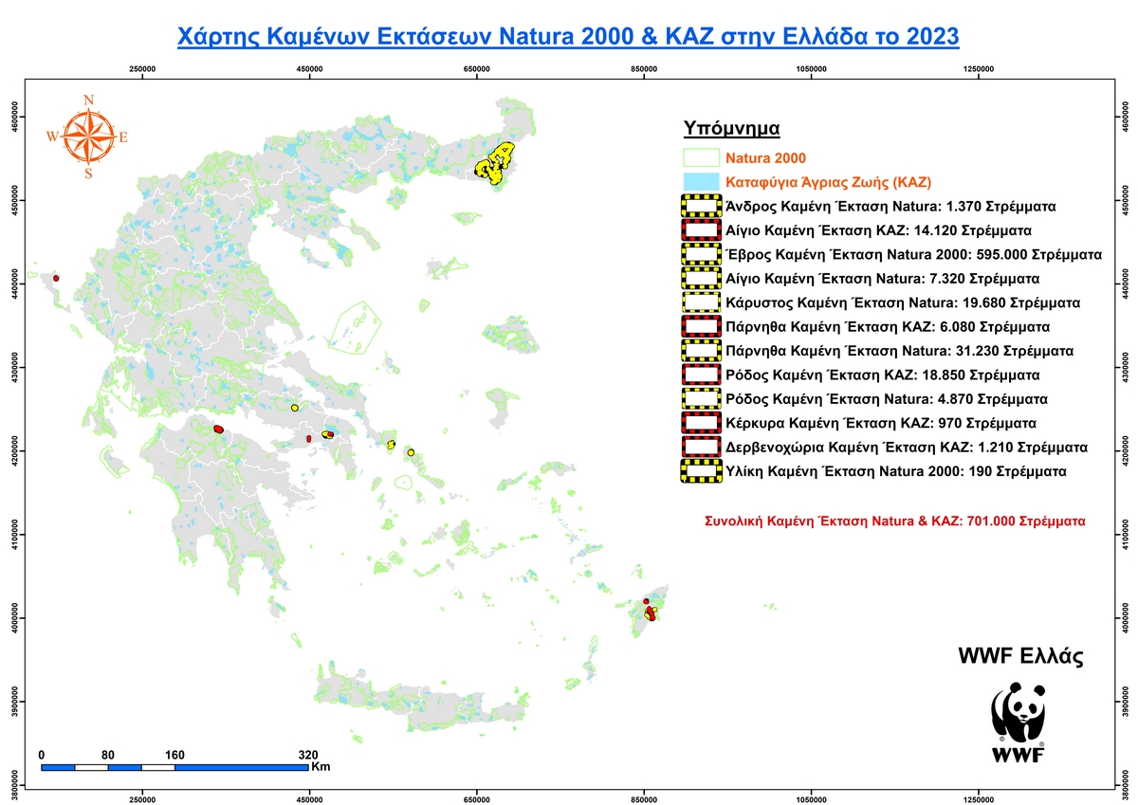
Task: Select the yellow Andros burned area marker
Action: (411, 452)
